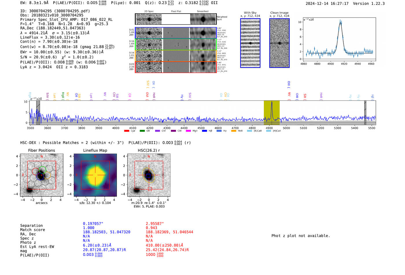Select the green-bordered fiber row 017_RL_068
Screen dimensions: 405x275
click(x=176, y=44)
